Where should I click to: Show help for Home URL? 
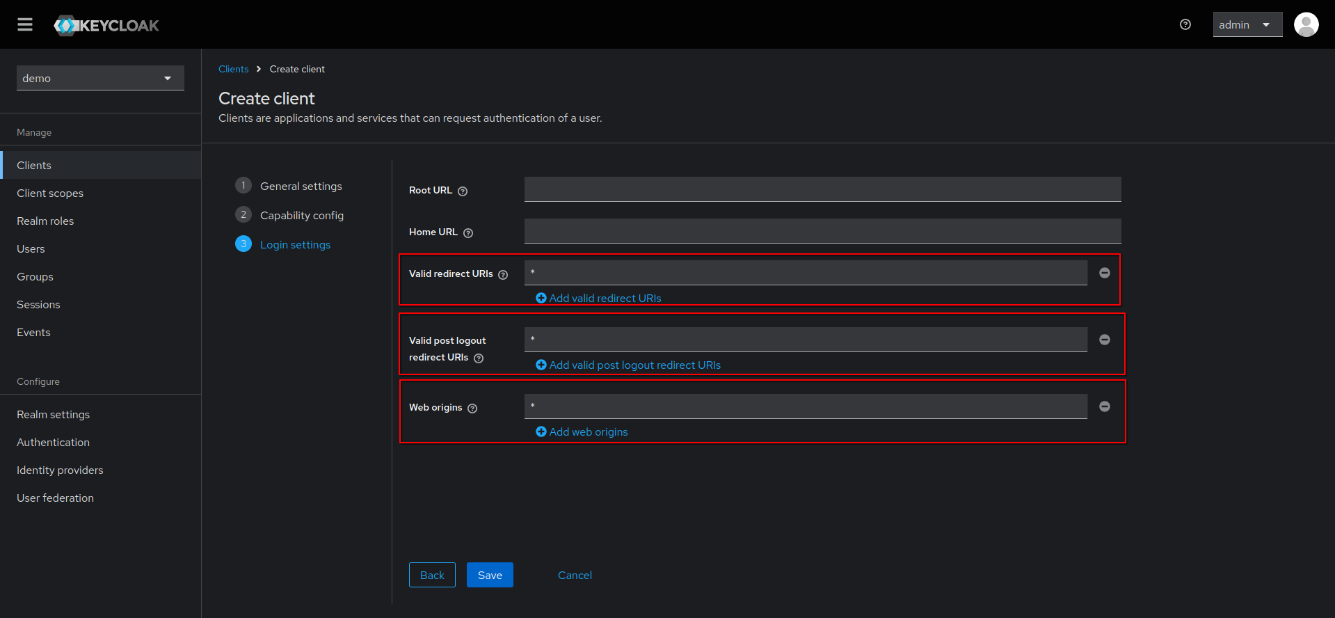point(468,233)
